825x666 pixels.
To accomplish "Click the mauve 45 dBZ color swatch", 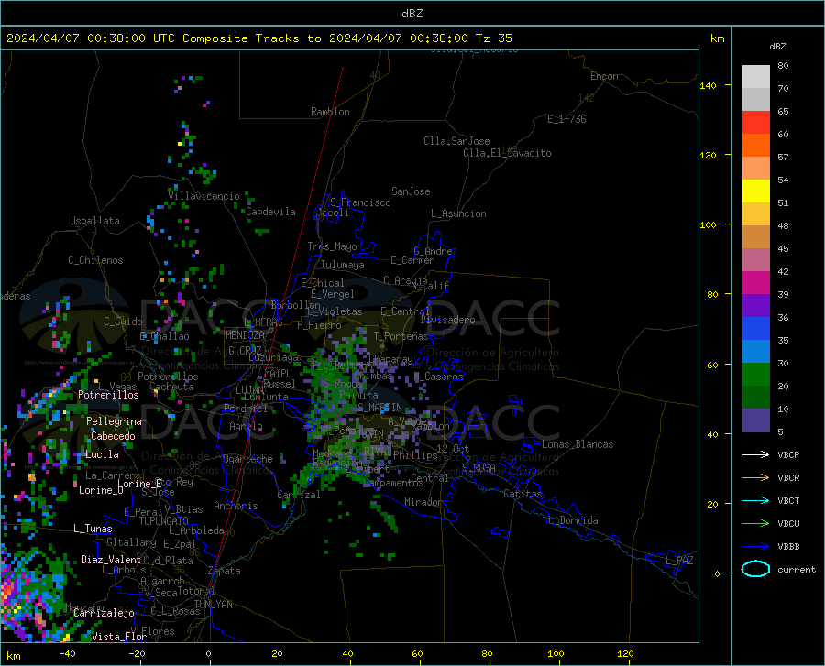I will 755,260.
